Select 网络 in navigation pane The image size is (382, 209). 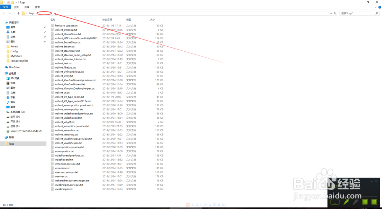[x=11, y=137]
